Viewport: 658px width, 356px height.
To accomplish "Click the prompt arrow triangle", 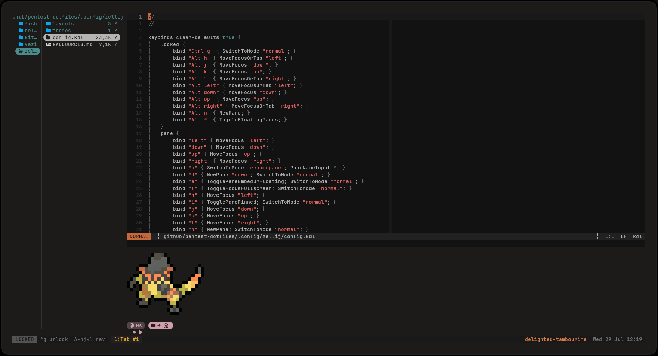I will tap(141, 332).
